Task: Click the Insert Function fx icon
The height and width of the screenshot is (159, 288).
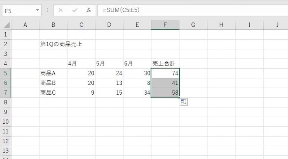Action: pyautogui.click(x=89, y=10)
